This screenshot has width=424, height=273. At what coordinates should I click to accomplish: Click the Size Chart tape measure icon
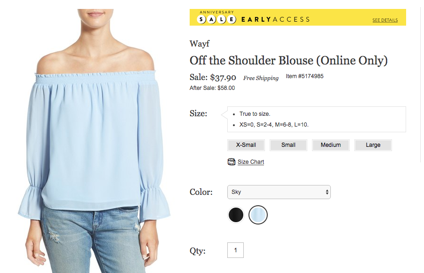[x=232, y=162]
